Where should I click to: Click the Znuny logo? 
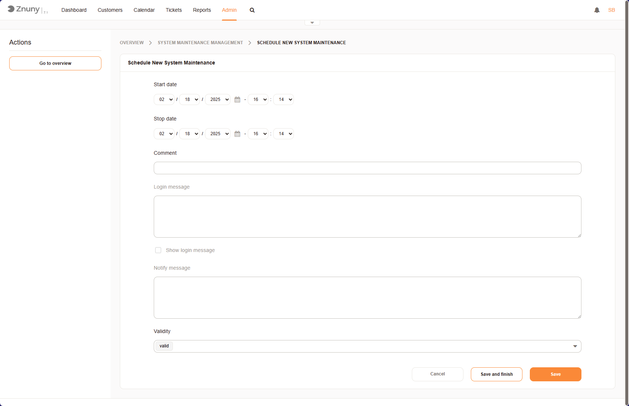(x=24, y=10)
